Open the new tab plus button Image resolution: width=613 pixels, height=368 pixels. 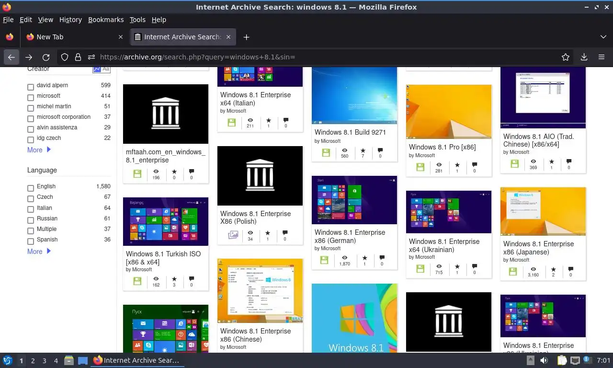point(246,37)
